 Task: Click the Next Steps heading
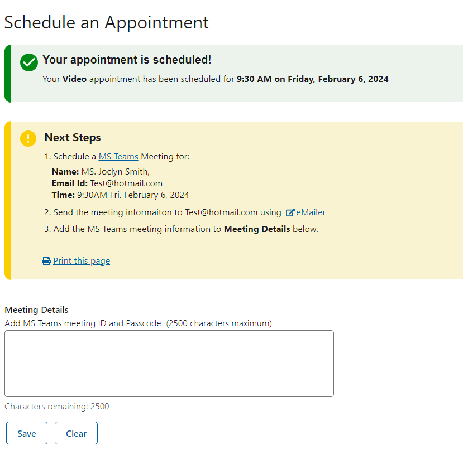click(x=73, y=138)
